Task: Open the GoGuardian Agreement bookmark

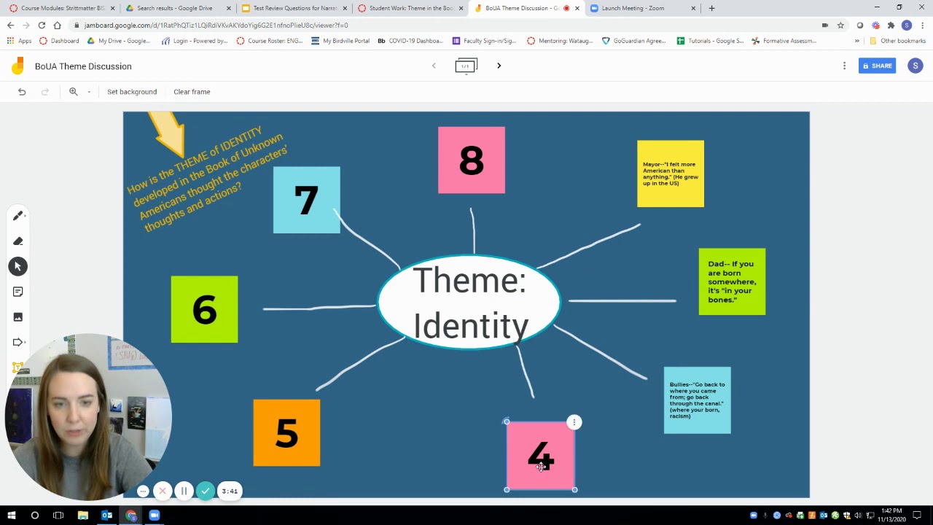Action: click(x=633, y=41)
